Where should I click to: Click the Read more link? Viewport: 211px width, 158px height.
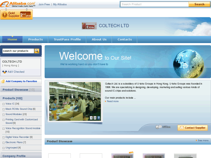[113, 101]
